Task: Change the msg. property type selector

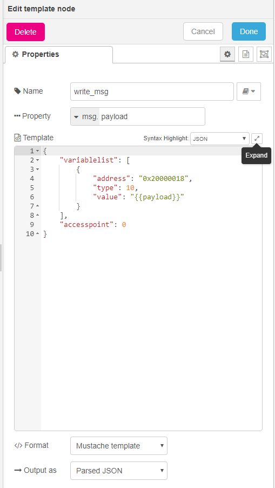Action: 85,116
